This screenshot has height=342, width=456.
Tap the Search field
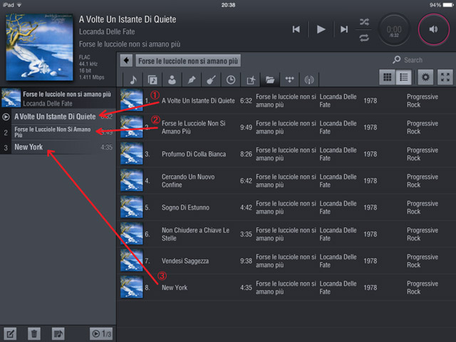coord(420,61)
